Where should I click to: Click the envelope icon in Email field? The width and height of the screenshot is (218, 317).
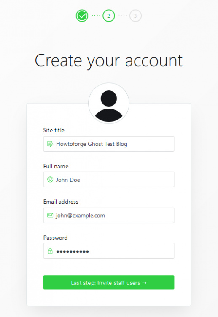coord(50,215)
